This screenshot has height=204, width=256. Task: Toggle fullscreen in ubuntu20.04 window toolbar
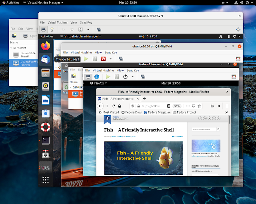coord(238,59)
